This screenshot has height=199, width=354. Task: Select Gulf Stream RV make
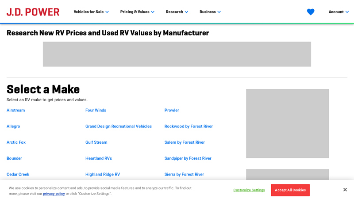coord(96,142)
